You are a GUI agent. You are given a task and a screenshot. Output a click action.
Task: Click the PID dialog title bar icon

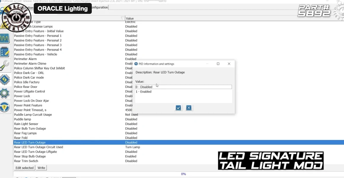(x=136, y=64)
